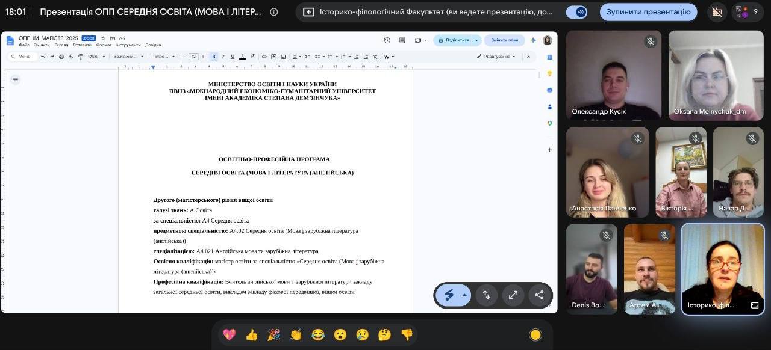Open the Інструменти menu

(128, 45)
